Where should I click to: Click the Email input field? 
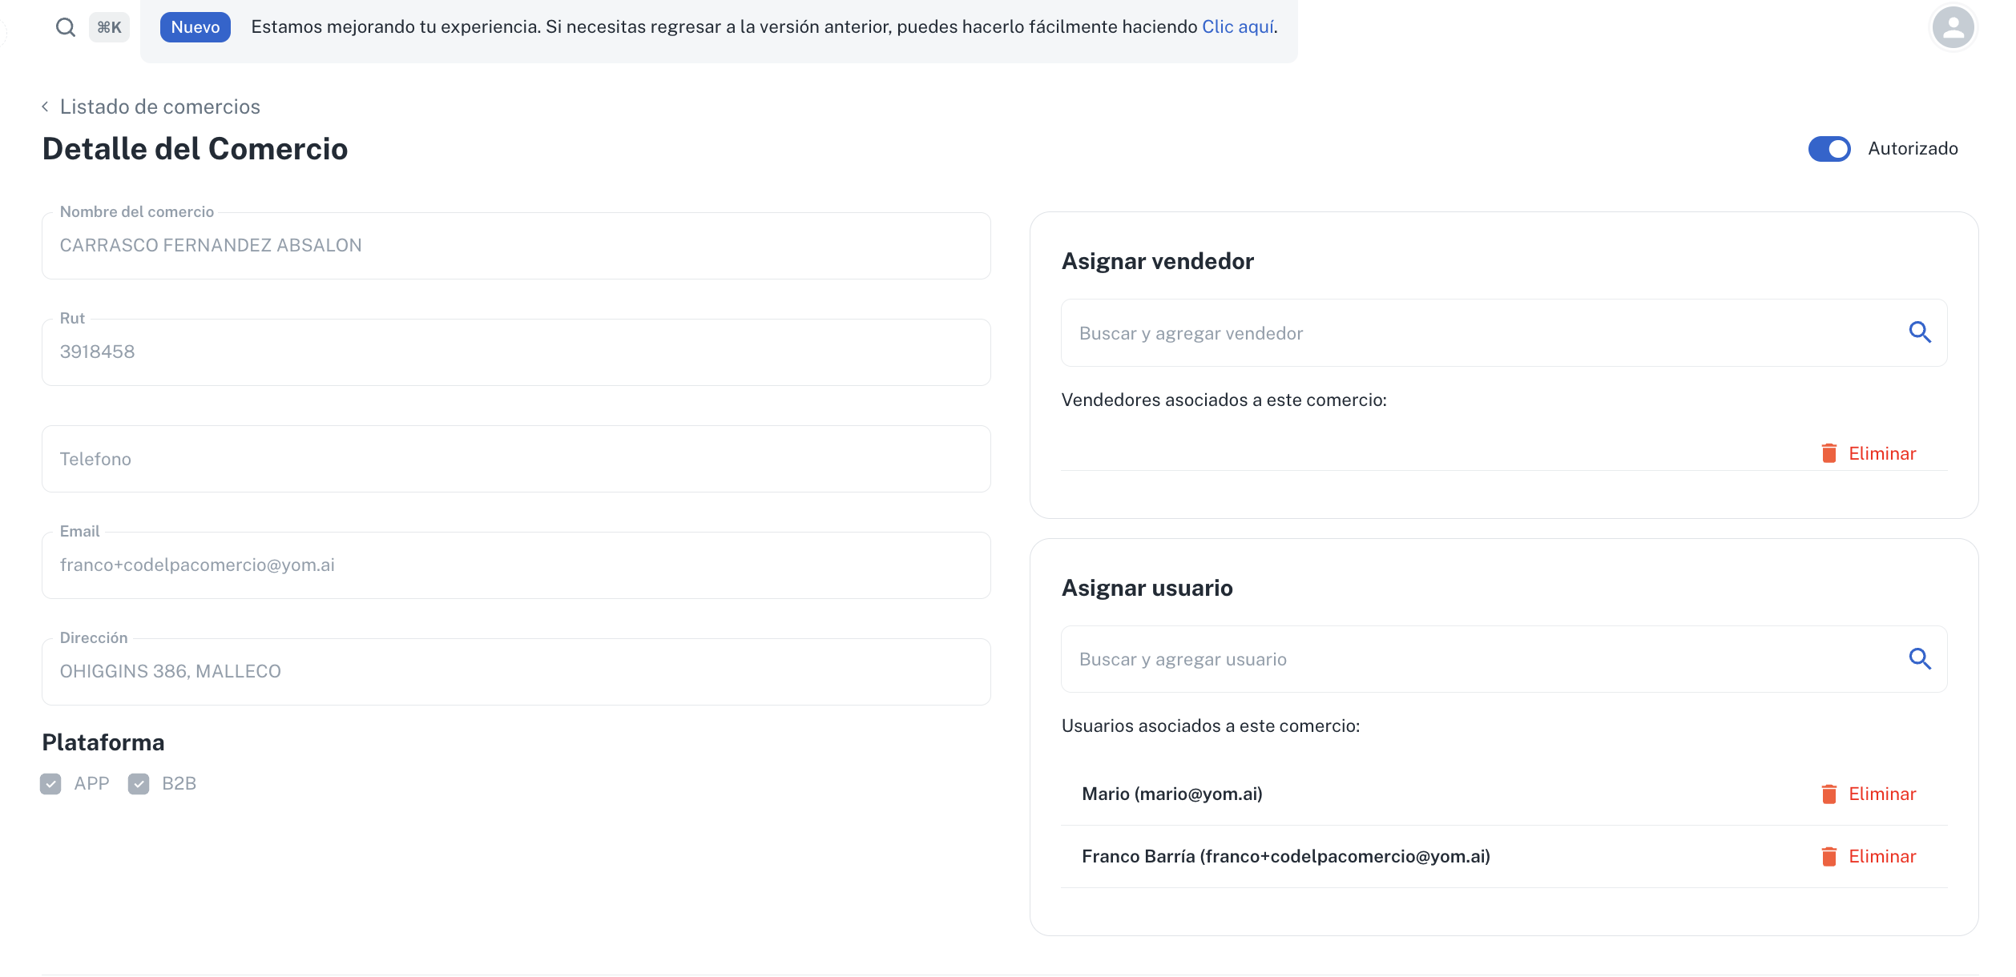(516, 565)
